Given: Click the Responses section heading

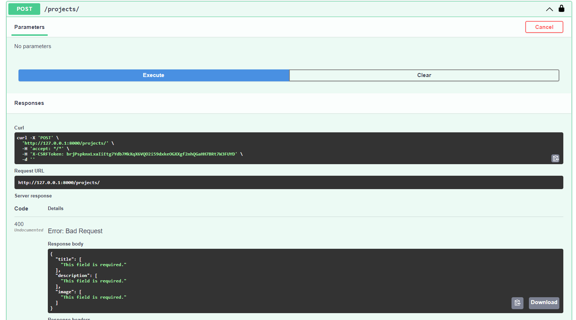Looking at the screenshot, I should (29, 103).
